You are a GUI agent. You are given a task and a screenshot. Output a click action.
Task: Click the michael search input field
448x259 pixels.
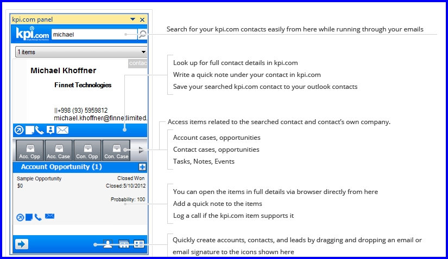tap(94, 35)
